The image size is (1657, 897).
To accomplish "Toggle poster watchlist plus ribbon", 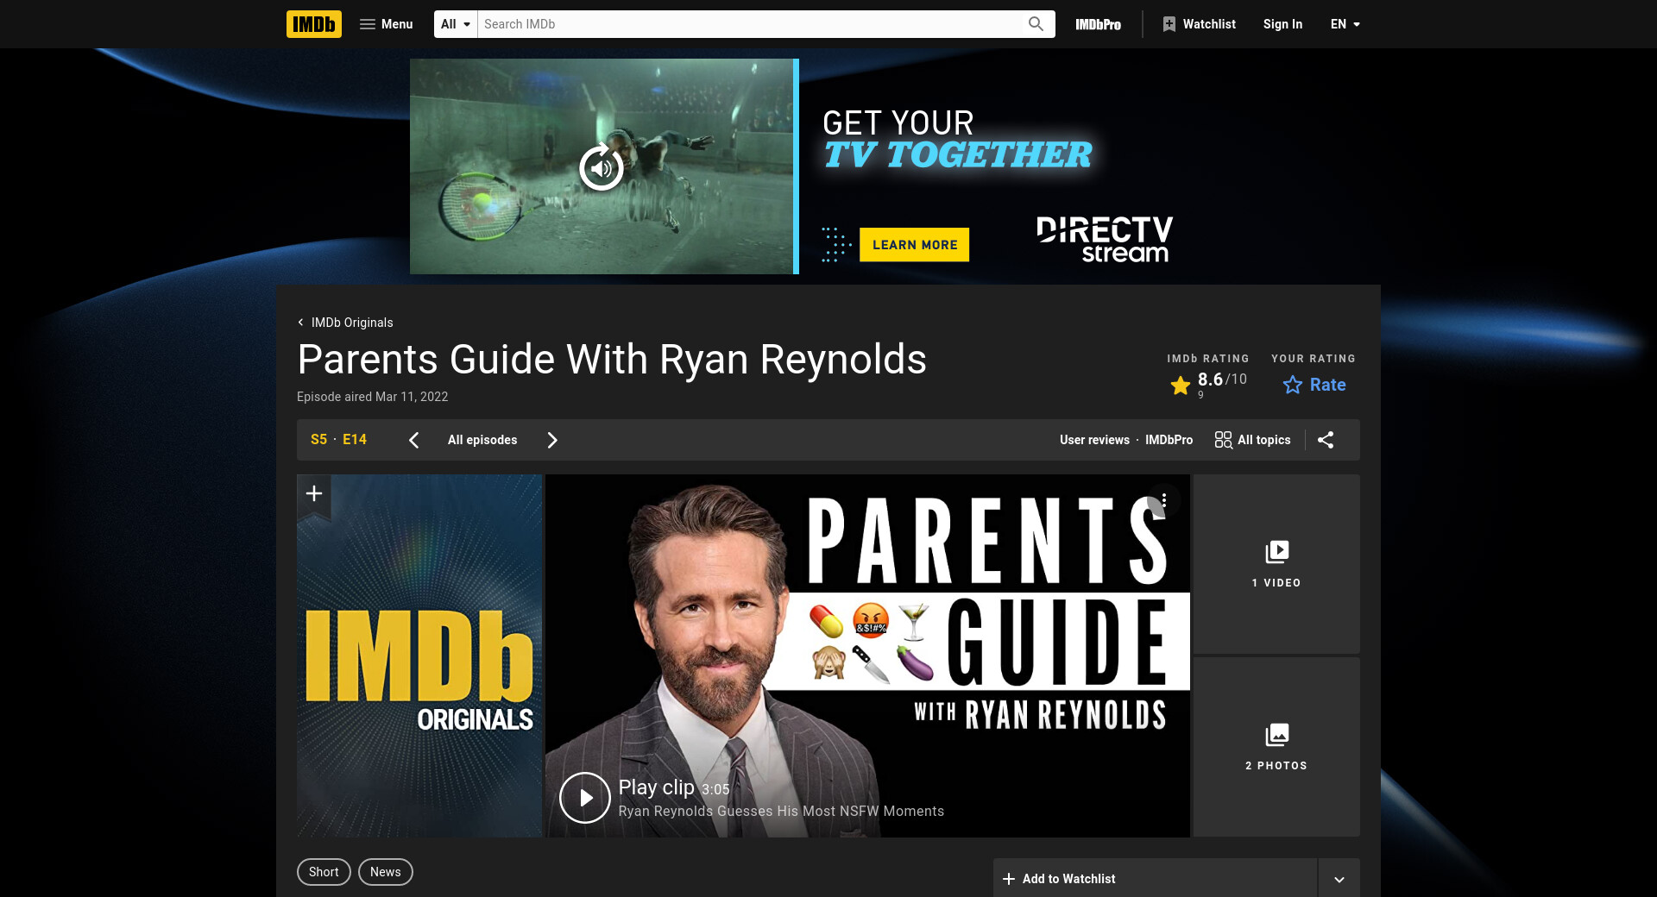I will (x=314, y=493).
